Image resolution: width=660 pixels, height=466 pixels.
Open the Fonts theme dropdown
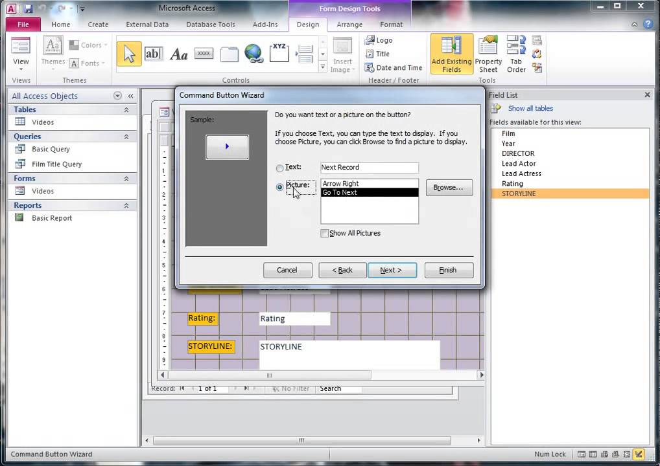pos(88,63)
